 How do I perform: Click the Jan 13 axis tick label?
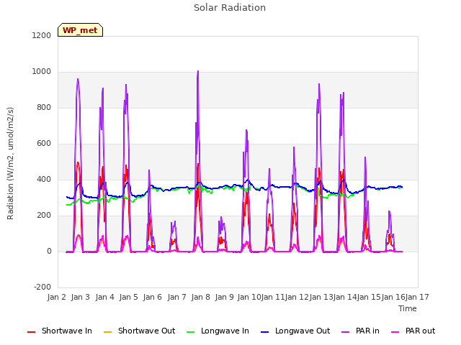point(321,297)
